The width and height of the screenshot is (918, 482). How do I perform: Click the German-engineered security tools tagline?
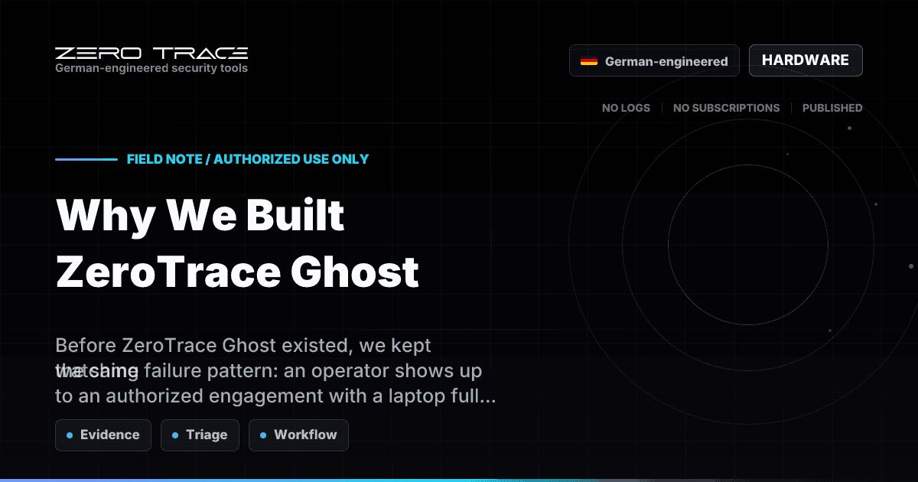(151, 68)
